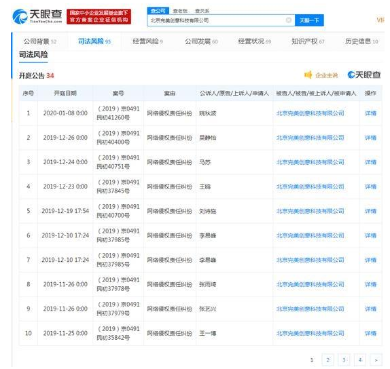
Task: Open 详情 for row 5 dated 2019-12-19
Action: click(370, 211)
